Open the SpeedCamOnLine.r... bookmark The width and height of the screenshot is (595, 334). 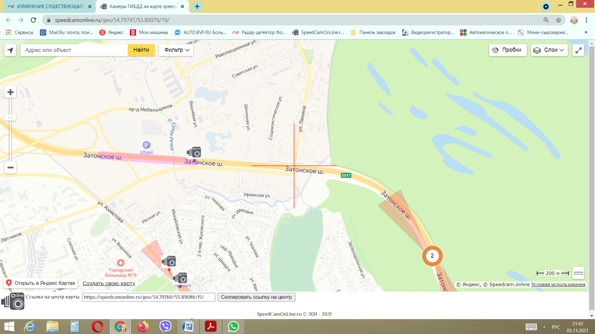tap(319, 32)
